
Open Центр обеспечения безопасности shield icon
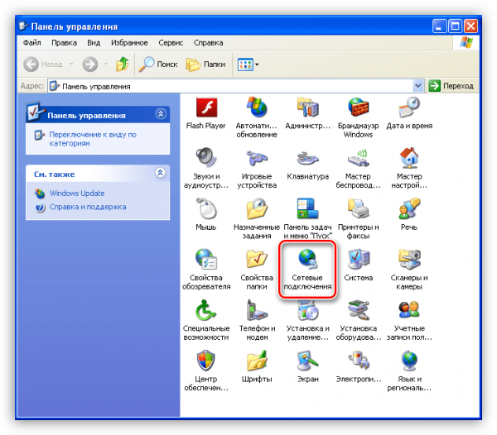(x=206, y=361)
